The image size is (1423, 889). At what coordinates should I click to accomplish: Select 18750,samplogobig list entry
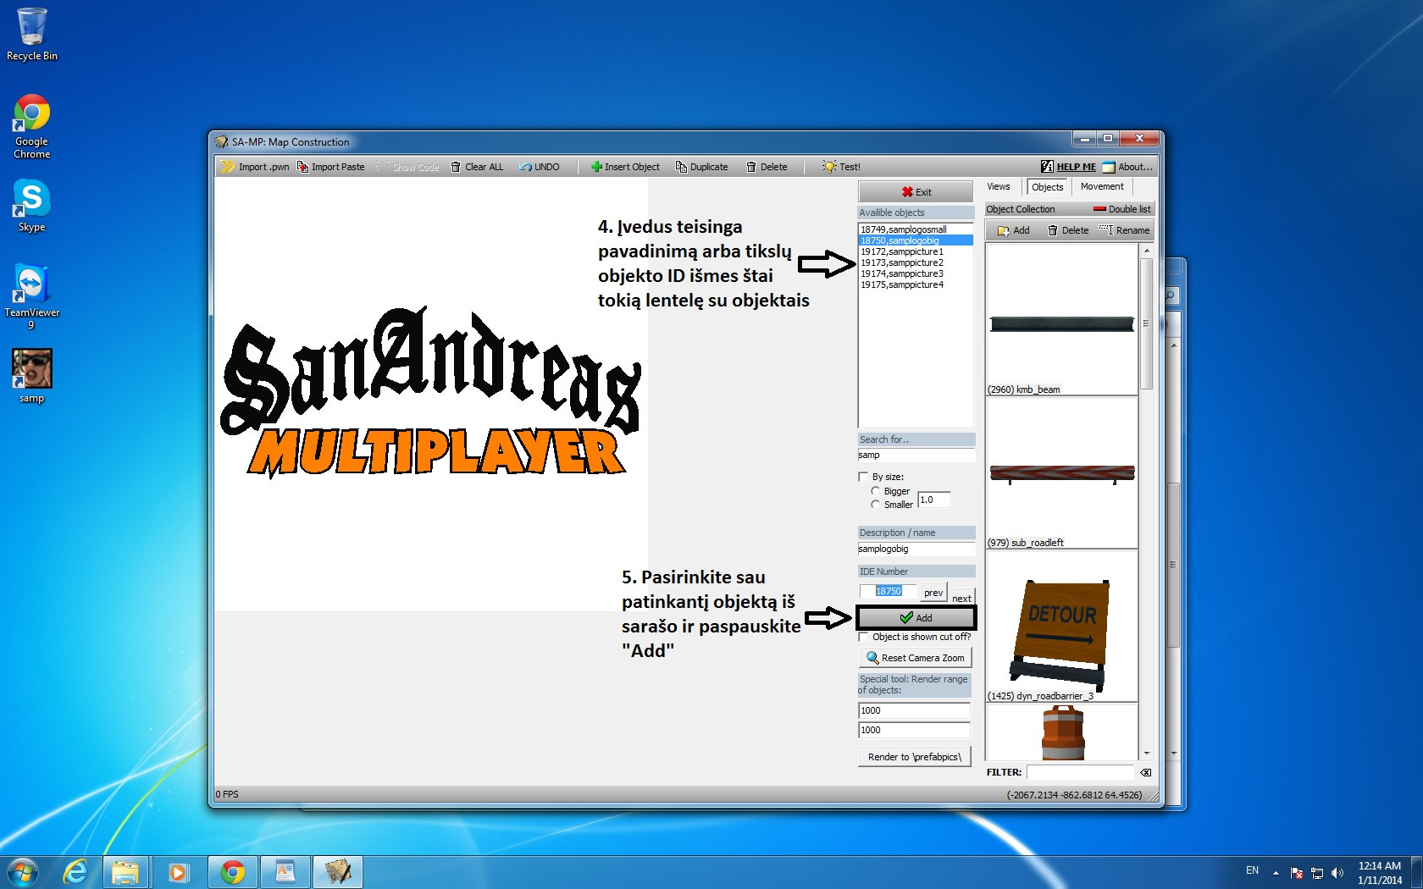(916, 240)
